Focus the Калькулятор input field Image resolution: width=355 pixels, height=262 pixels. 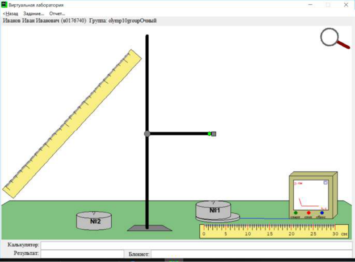(196, 245)
